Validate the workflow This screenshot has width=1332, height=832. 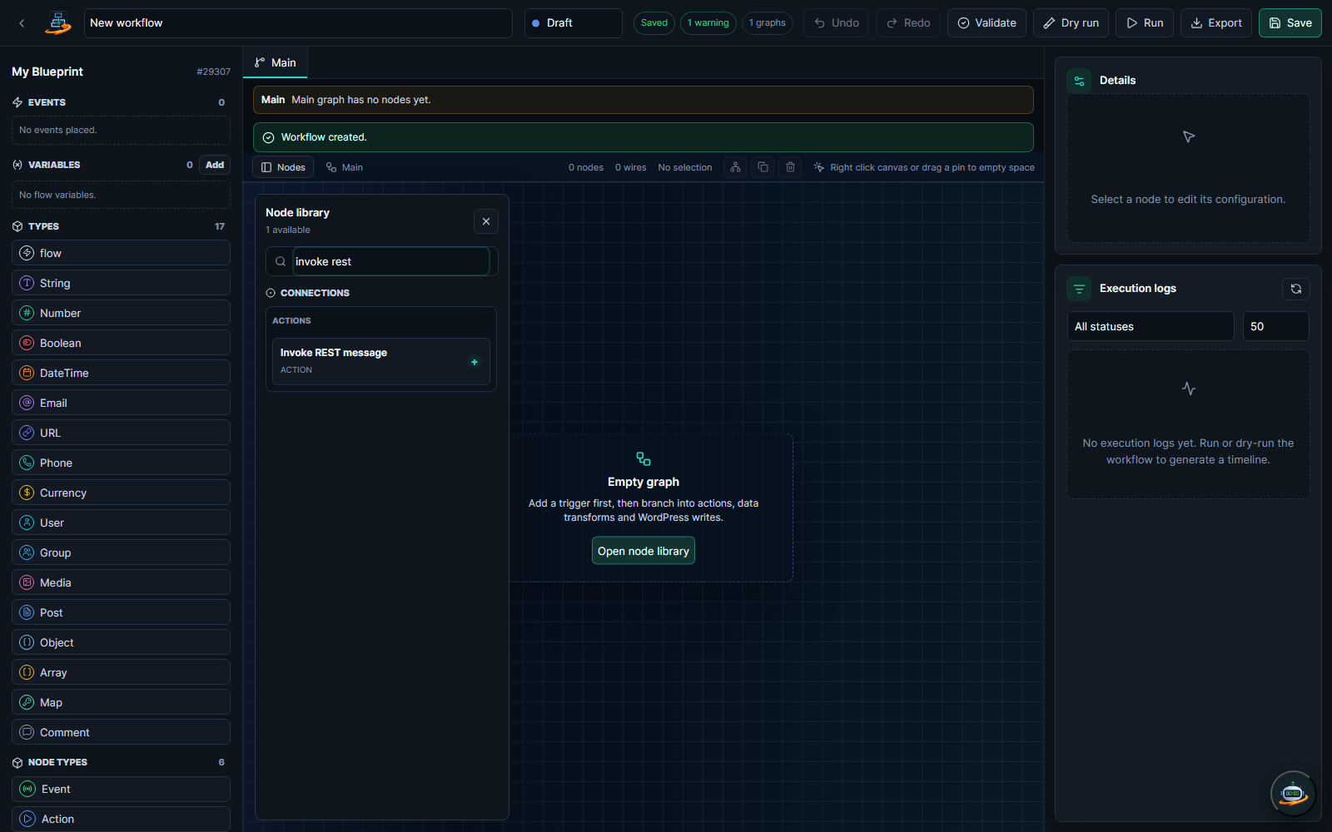[x=987, y=23]
